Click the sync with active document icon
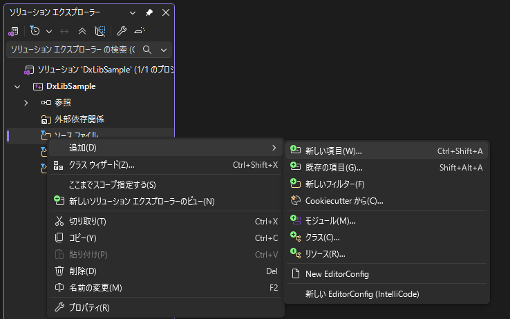Screen dimensions: 510x319 pos(64,31)
